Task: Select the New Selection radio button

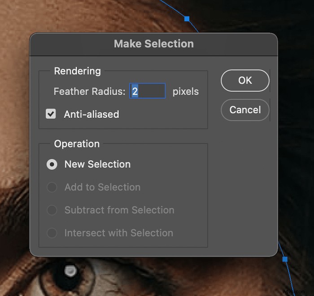Action: 52,165
